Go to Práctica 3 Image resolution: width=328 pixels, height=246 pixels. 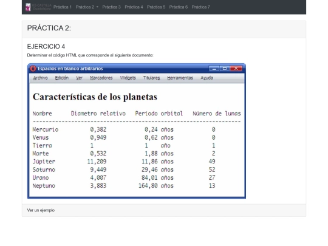112,7
